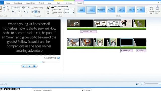Select the 'site: fa...' caption
The image size is (161, 91).
141,51
